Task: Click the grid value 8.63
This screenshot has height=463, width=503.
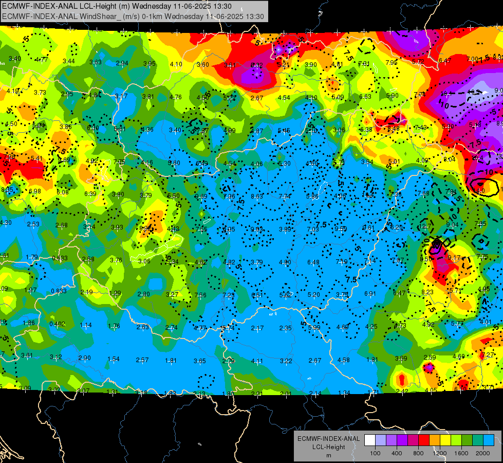Action: click(257, 196)
